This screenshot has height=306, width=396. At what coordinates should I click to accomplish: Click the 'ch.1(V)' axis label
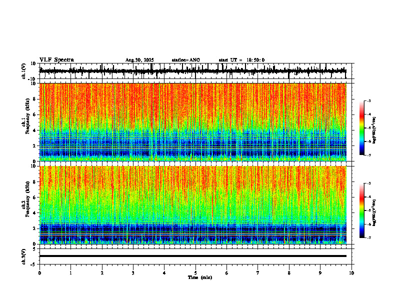[23, 71]
